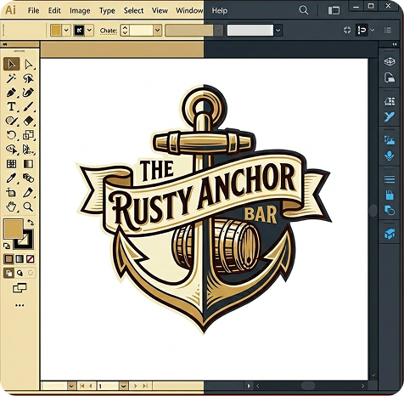Go to next artboard arrow
The image size is (404, 396).
pos(135,386)
